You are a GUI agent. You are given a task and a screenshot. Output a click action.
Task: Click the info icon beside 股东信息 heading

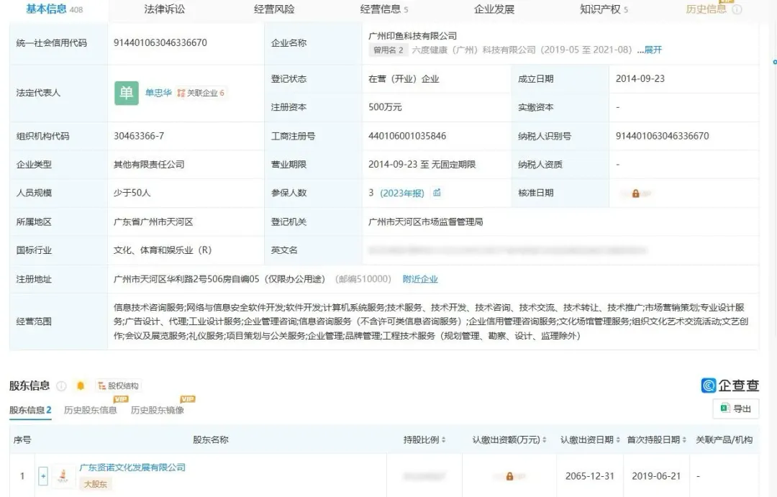[61, 386]
